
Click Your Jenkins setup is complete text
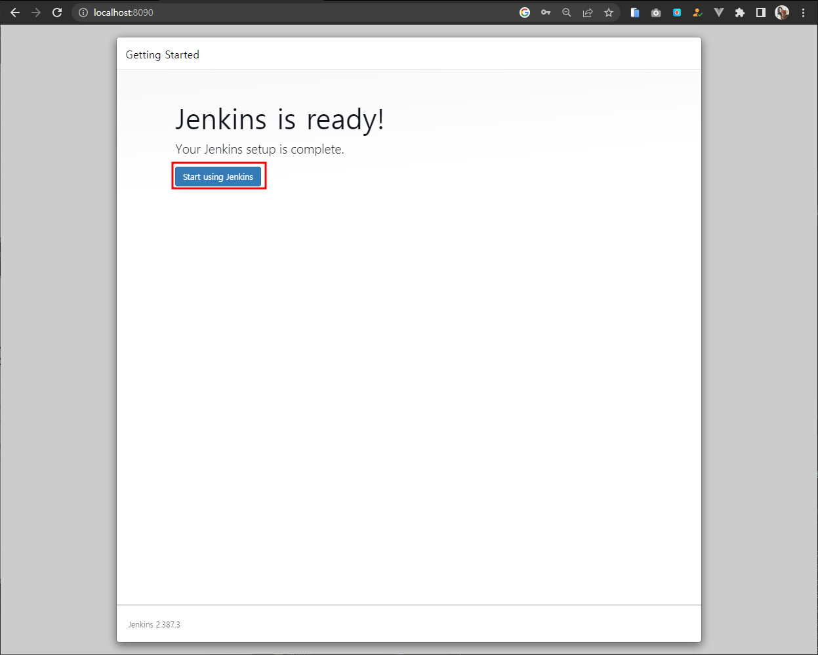click(x=260, y=150)
